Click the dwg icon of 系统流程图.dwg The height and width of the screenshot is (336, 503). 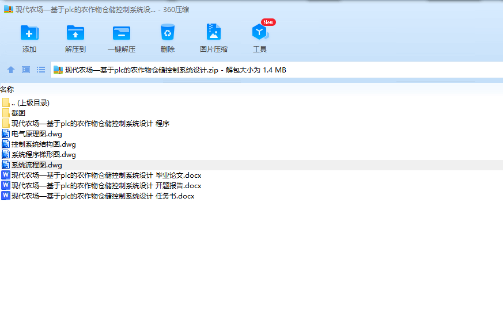coord(5,165)
